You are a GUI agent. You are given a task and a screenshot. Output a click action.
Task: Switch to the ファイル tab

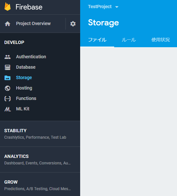pyautogui.click(x=97, y=40)
